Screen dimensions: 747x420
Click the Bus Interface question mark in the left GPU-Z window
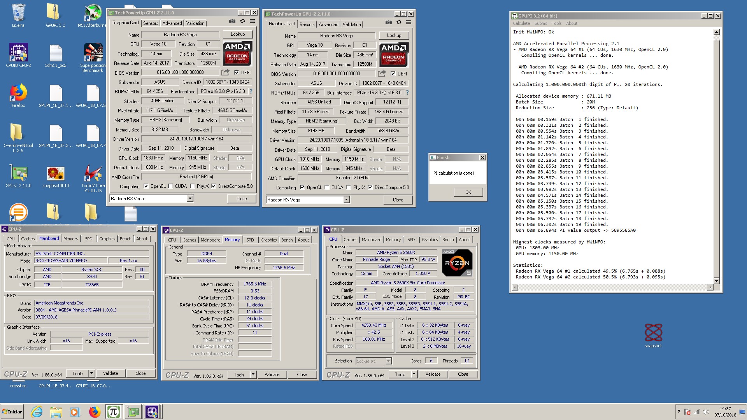tap(251, 91)
